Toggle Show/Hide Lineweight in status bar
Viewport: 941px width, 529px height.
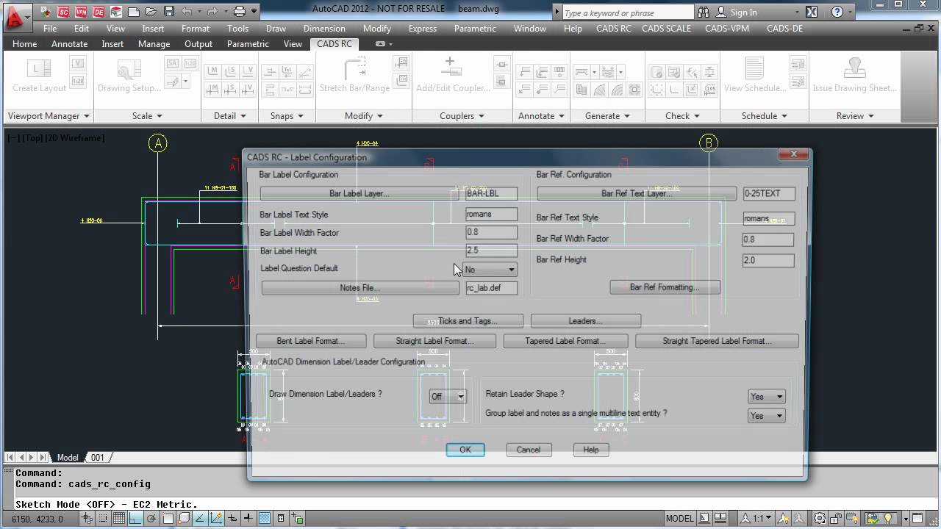click(248, 518)
